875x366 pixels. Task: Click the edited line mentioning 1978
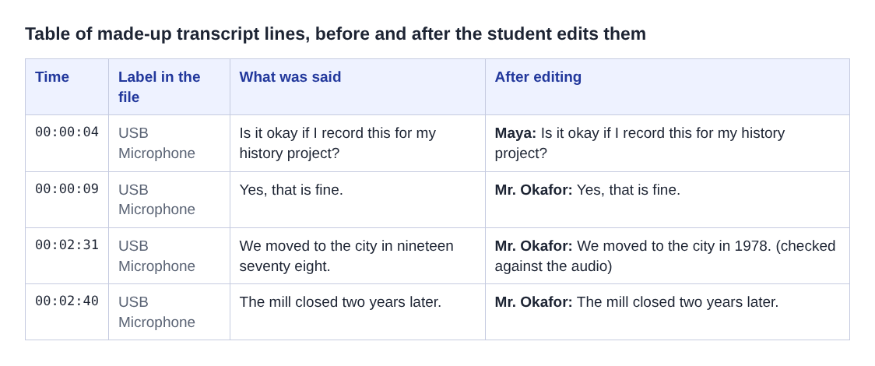tap(667, 256)
